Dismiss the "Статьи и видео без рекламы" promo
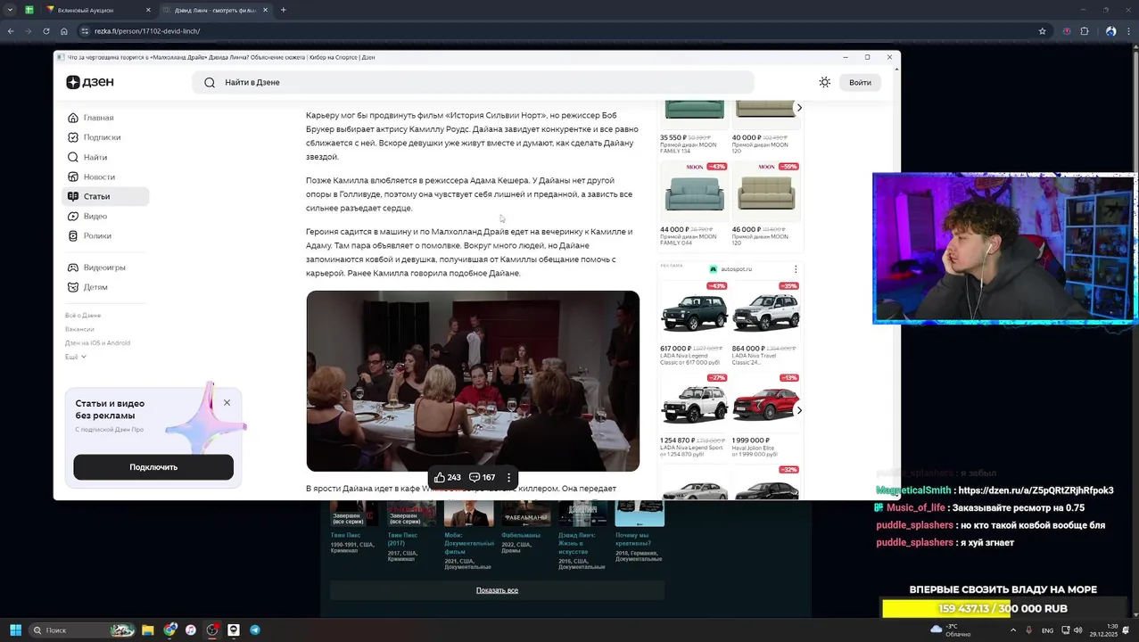Image resolution: width=1139 pixels, height=642 pixels. tap(227, 403)
